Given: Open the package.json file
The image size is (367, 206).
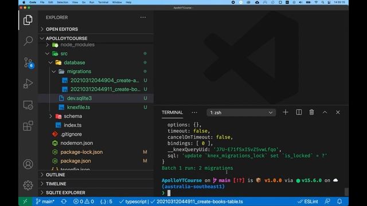Looking at the screenshot, I should tap(96, 161).
